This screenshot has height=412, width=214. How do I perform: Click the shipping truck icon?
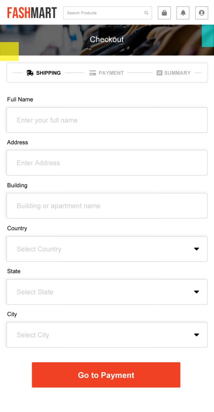click(30, 73)
